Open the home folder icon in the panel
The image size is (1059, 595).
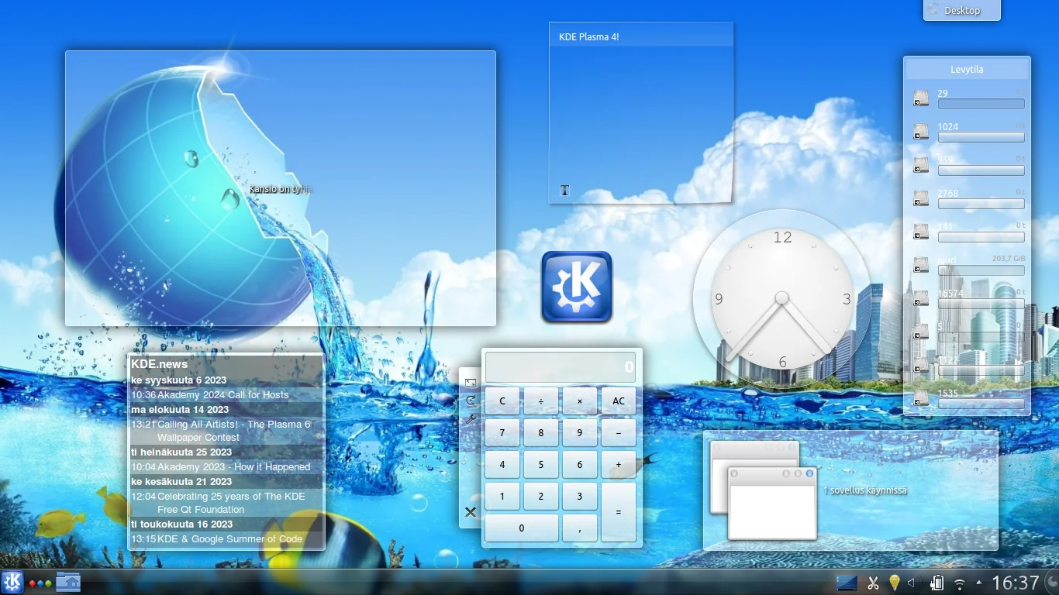pyautogui.click(x=67, y=582)
